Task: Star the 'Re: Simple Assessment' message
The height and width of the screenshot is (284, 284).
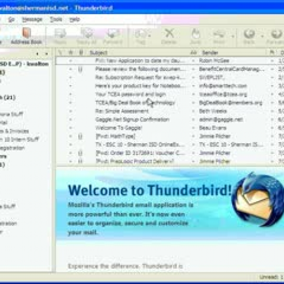Action: click(x=70, y=111)
